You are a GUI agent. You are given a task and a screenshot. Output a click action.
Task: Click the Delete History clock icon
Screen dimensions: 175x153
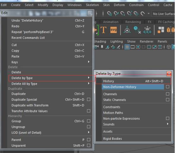(x=137, y=30)
